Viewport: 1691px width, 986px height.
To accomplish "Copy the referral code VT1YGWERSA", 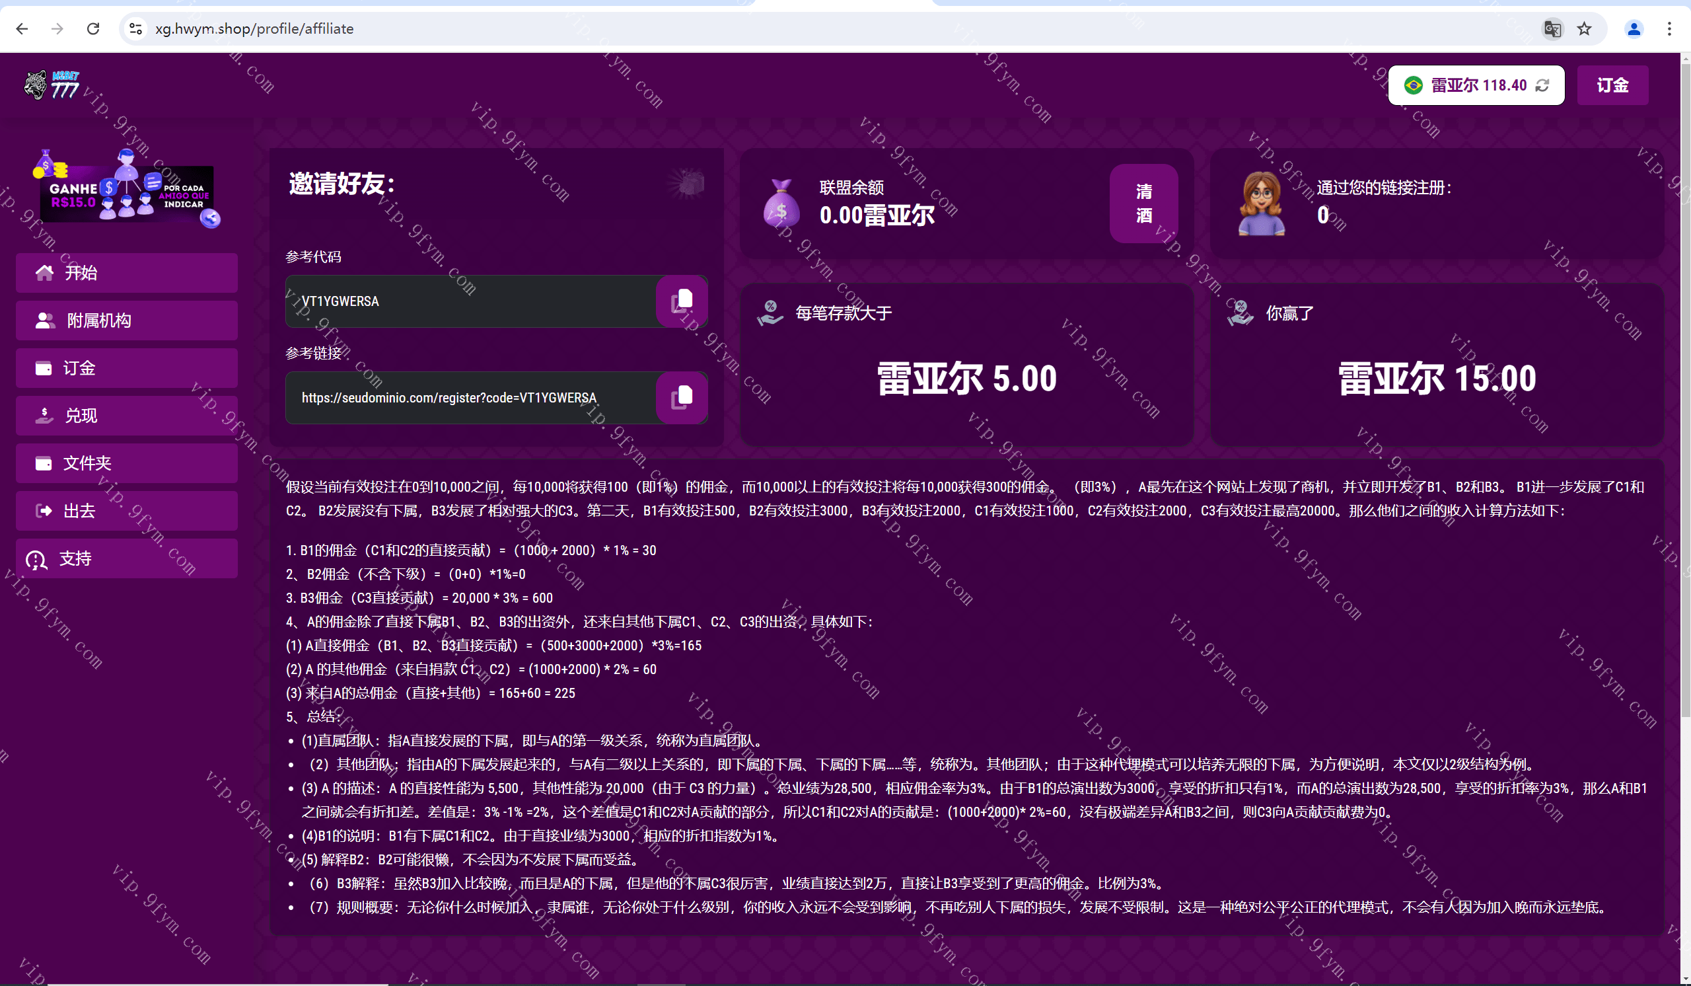I will [x=681, y=301].
